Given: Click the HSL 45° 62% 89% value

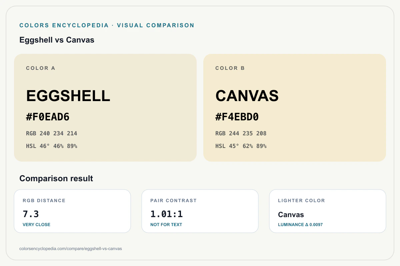Looking at the screenshot, I should [241, 146].
